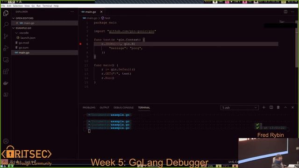Open launch.json in the explorer
The height and width of the screenshot is (168, 299).
pos(28,38)
